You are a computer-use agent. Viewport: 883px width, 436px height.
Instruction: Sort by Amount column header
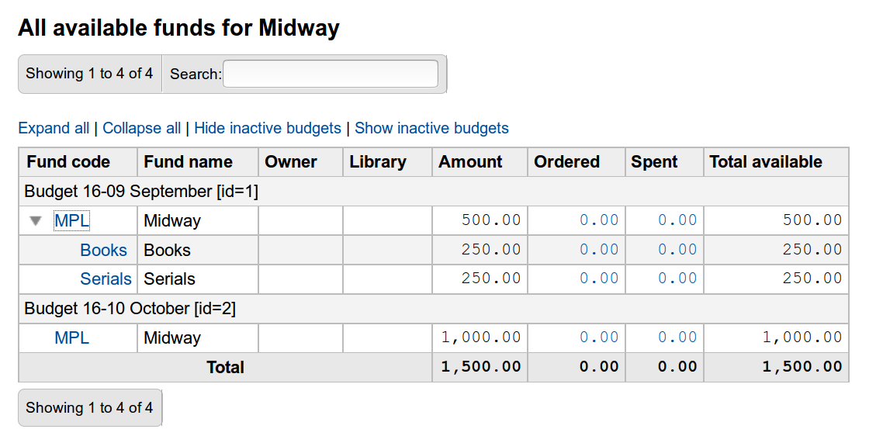point(470,162)
